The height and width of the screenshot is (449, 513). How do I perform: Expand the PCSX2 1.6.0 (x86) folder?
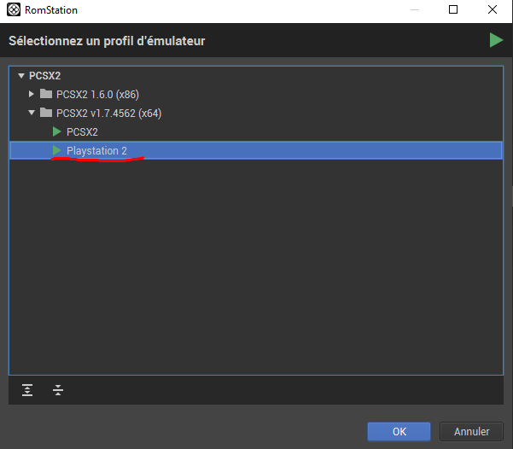tap(31, 94)
